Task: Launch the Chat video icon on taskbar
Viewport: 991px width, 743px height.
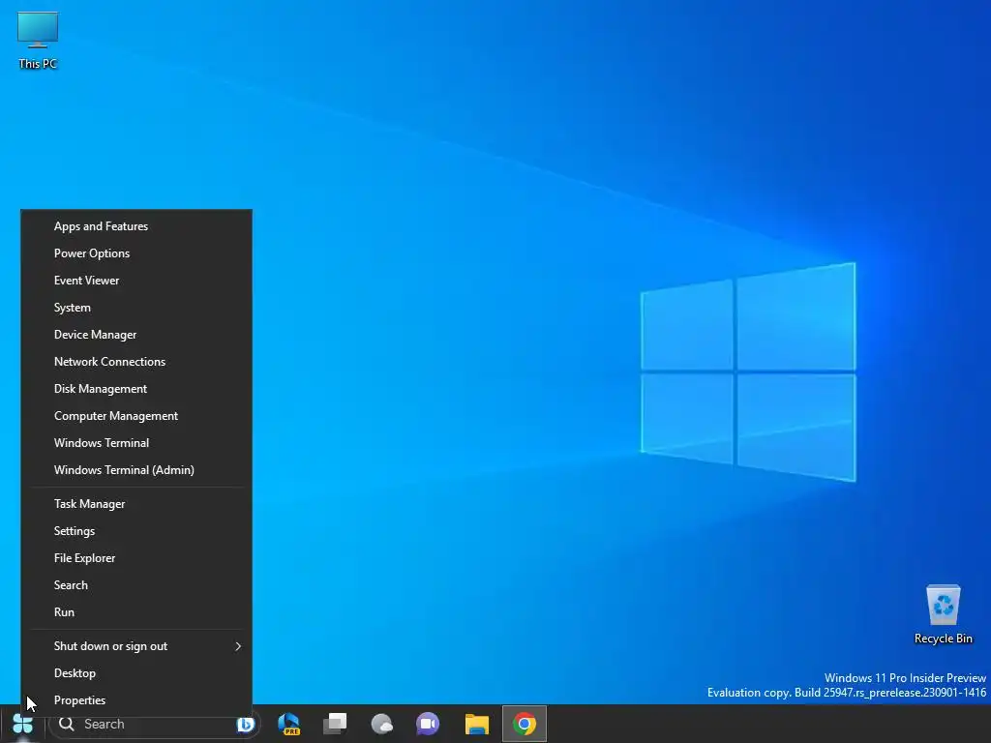Action: (428, 724)
